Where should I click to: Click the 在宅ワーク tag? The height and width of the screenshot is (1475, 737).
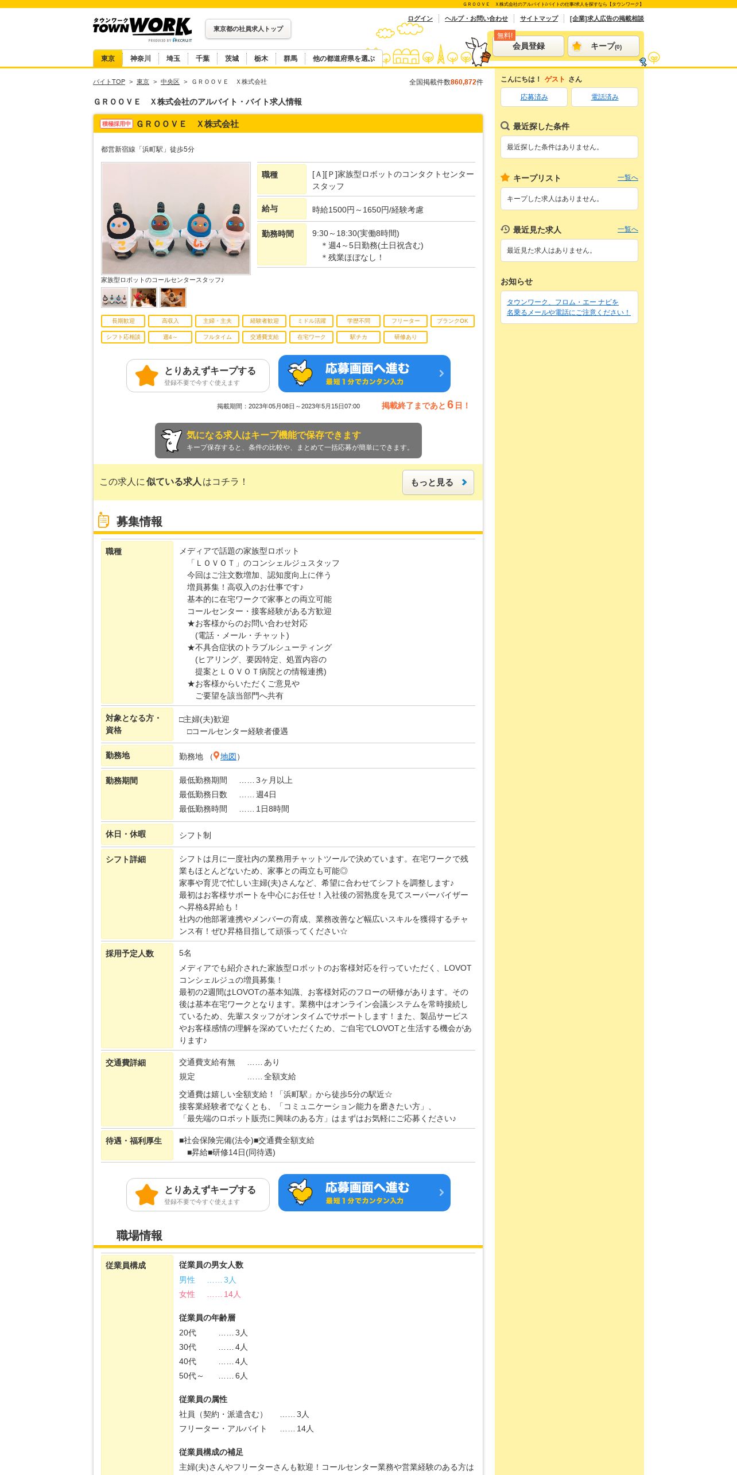click(x=312, y=337)
